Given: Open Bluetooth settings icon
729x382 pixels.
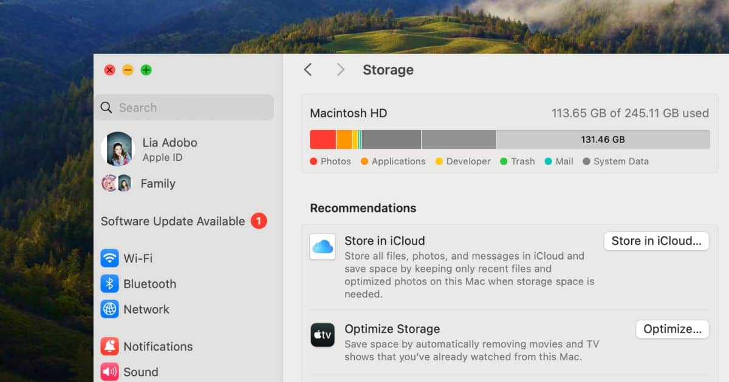Looking at the screenshot, I should 110,284.
